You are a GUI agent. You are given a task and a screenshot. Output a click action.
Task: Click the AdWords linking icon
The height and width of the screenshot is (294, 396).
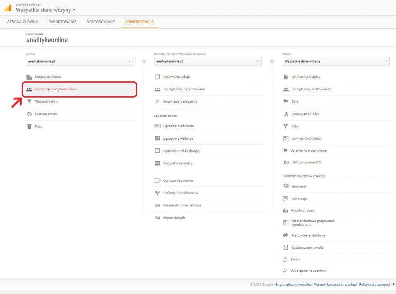[x=158, y=126]
